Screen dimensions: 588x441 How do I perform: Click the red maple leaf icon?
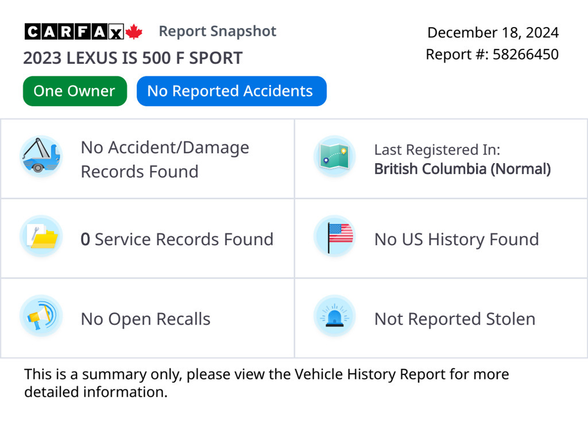(134, 32)
